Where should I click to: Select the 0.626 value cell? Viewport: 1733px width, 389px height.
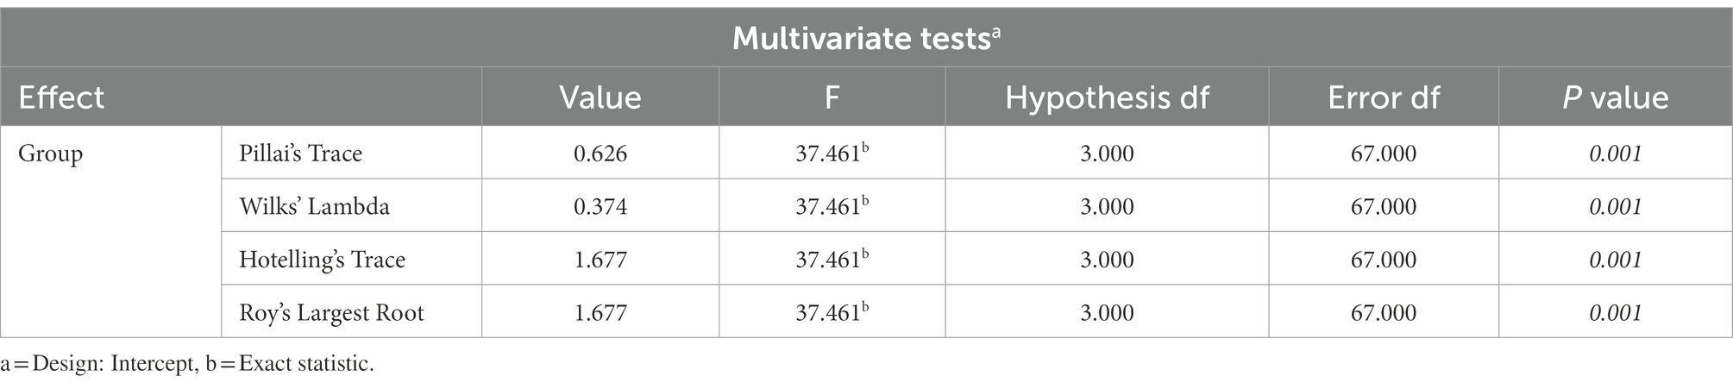pyautogui.click(x=600, y=154)
